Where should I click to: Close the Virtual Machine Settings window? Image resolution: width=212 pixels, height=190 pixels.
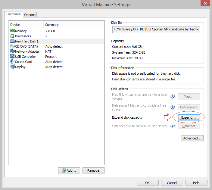click(x=205, y=3)
